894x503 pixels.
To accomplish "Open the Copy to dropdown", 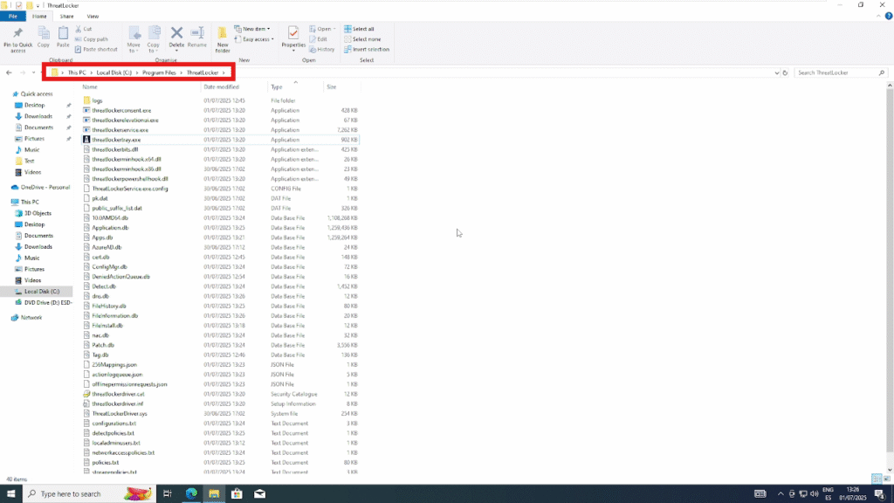I will tap(154, 40).
